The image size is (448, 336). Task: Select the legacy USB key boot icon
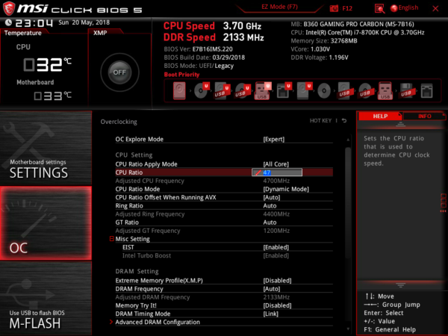(x=385, y=90)
